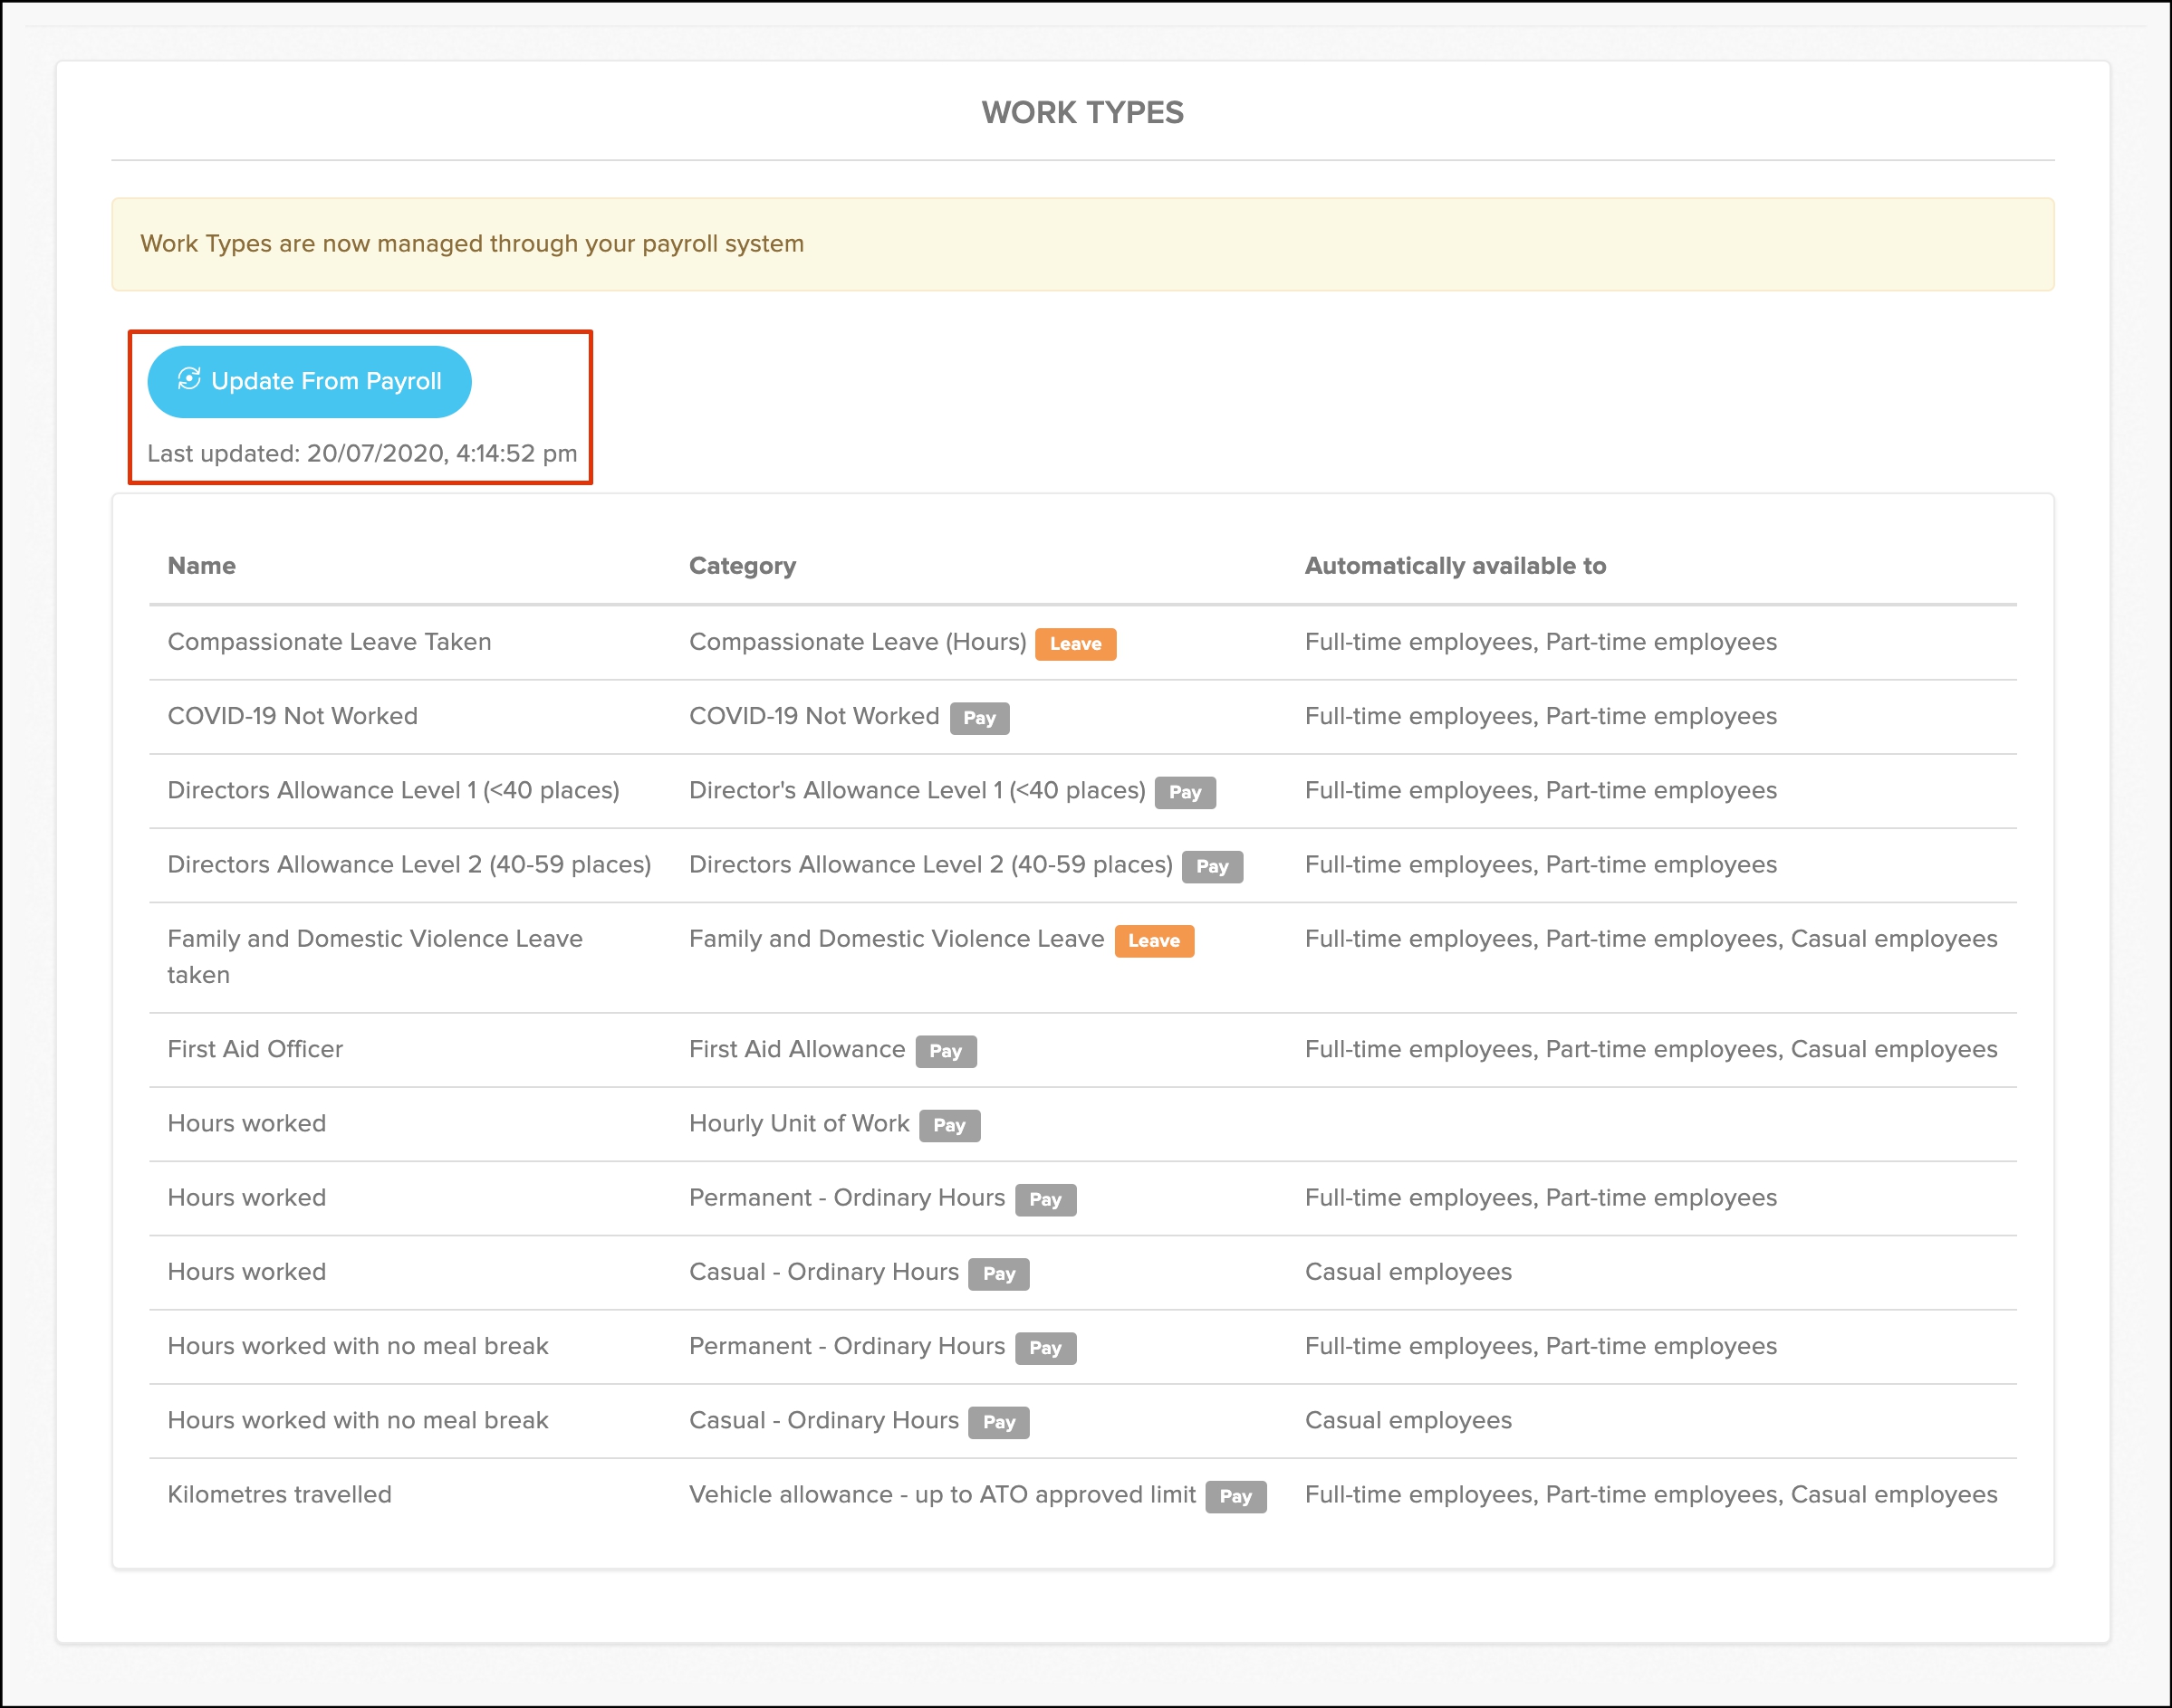Click availability text in Kilometres travelled row
2172x1708 pixels.
tap(1651, 1494)
